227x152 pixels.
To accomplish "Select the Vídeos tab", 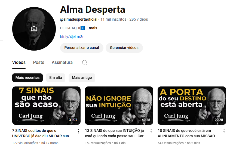I will [x=19, y=62].
